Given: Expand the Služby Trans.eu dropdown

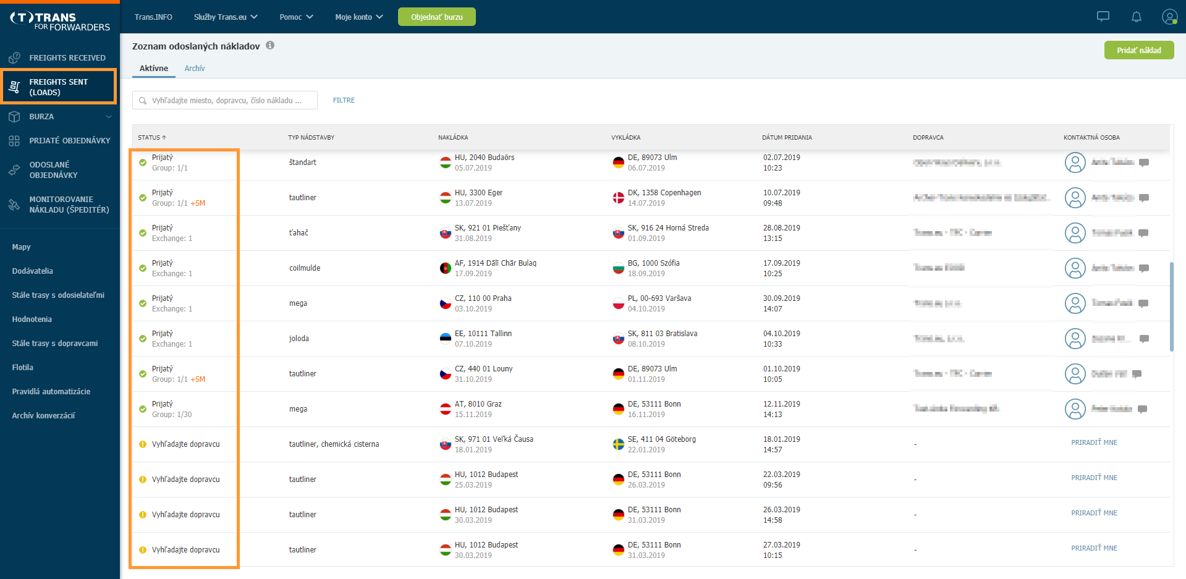Looking at the screenshot, I should point(226,17).
